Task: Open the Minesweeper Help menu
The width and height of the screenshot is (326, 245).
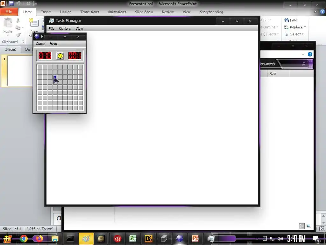Action: 53,44
